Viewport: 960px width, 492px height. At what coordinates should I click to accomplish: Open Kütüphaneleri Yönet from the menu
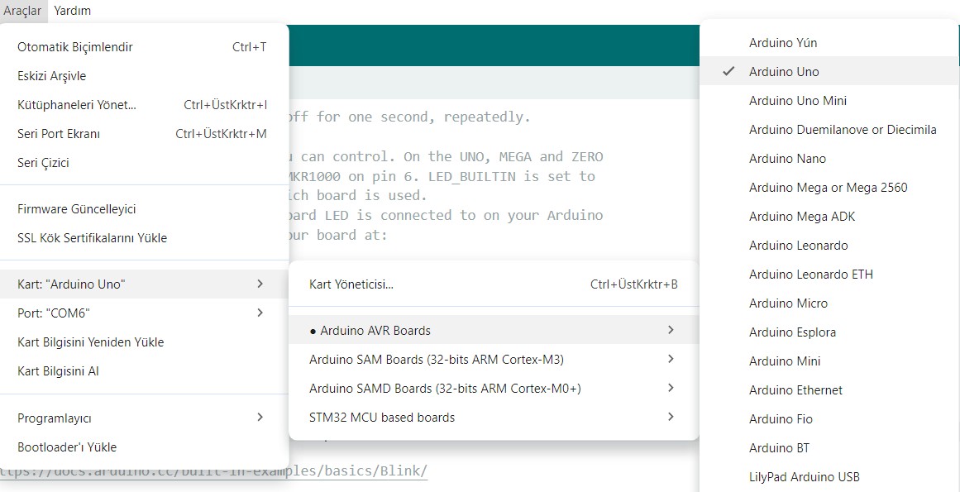pyautogui.click(x=77, y=105)
